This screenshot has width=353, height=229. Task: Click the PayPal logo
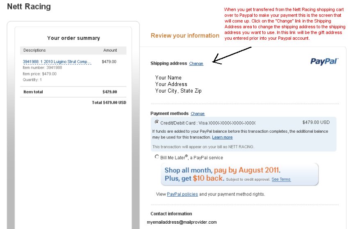click(x=324, y=61)
